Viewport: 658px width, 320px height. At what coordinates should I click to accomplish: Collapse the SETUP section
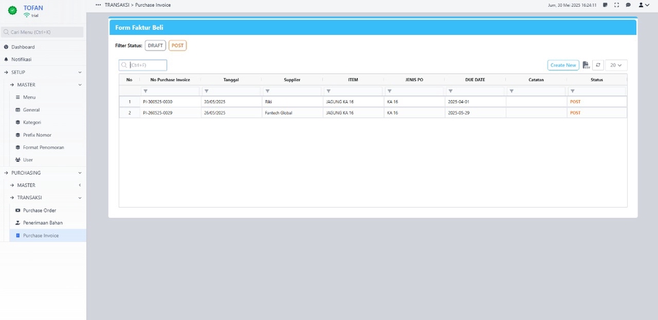coord(42,72)
